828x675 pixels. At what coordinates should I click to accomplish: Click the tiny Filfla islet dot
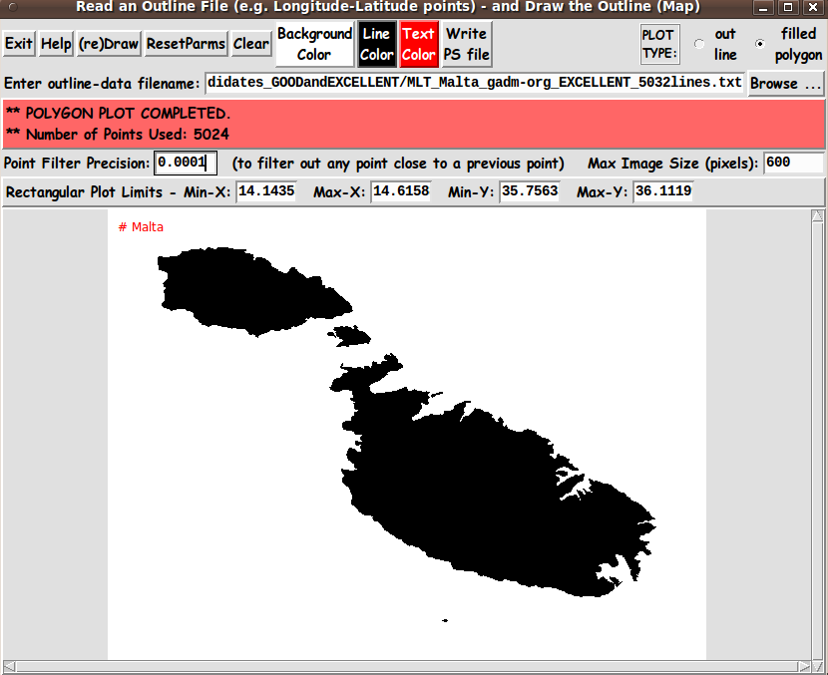pos(445,620)
